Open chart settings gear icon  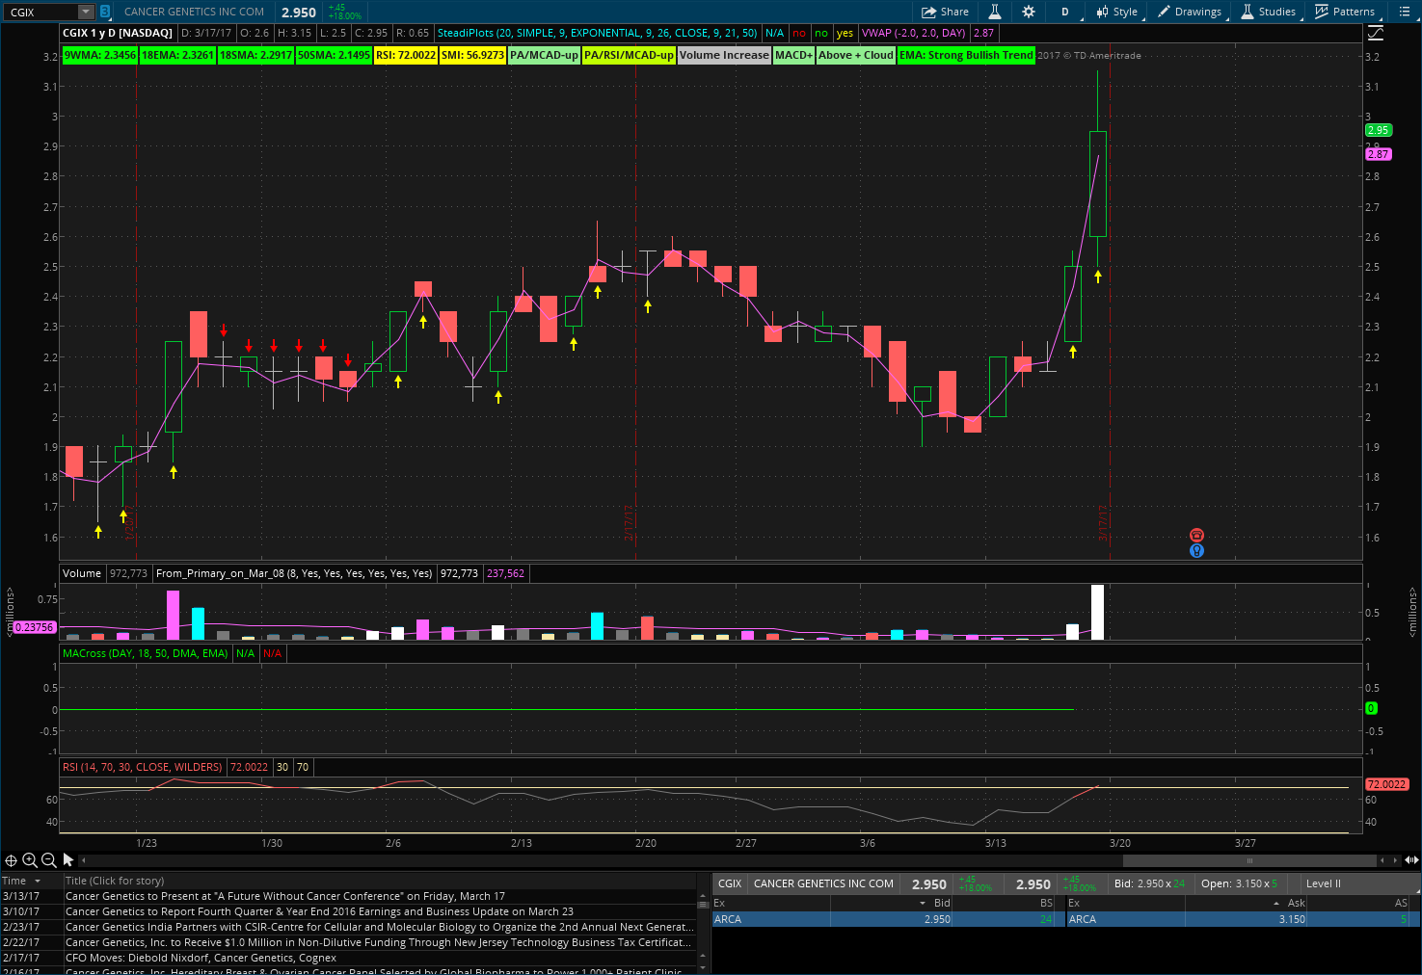1029,12
